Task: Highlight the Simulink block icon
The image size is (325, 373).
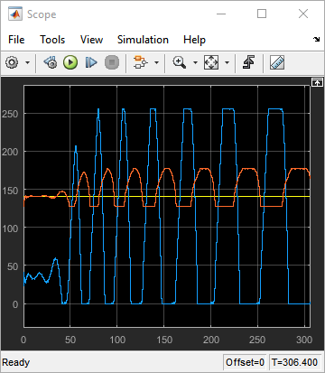Action: 141,62
